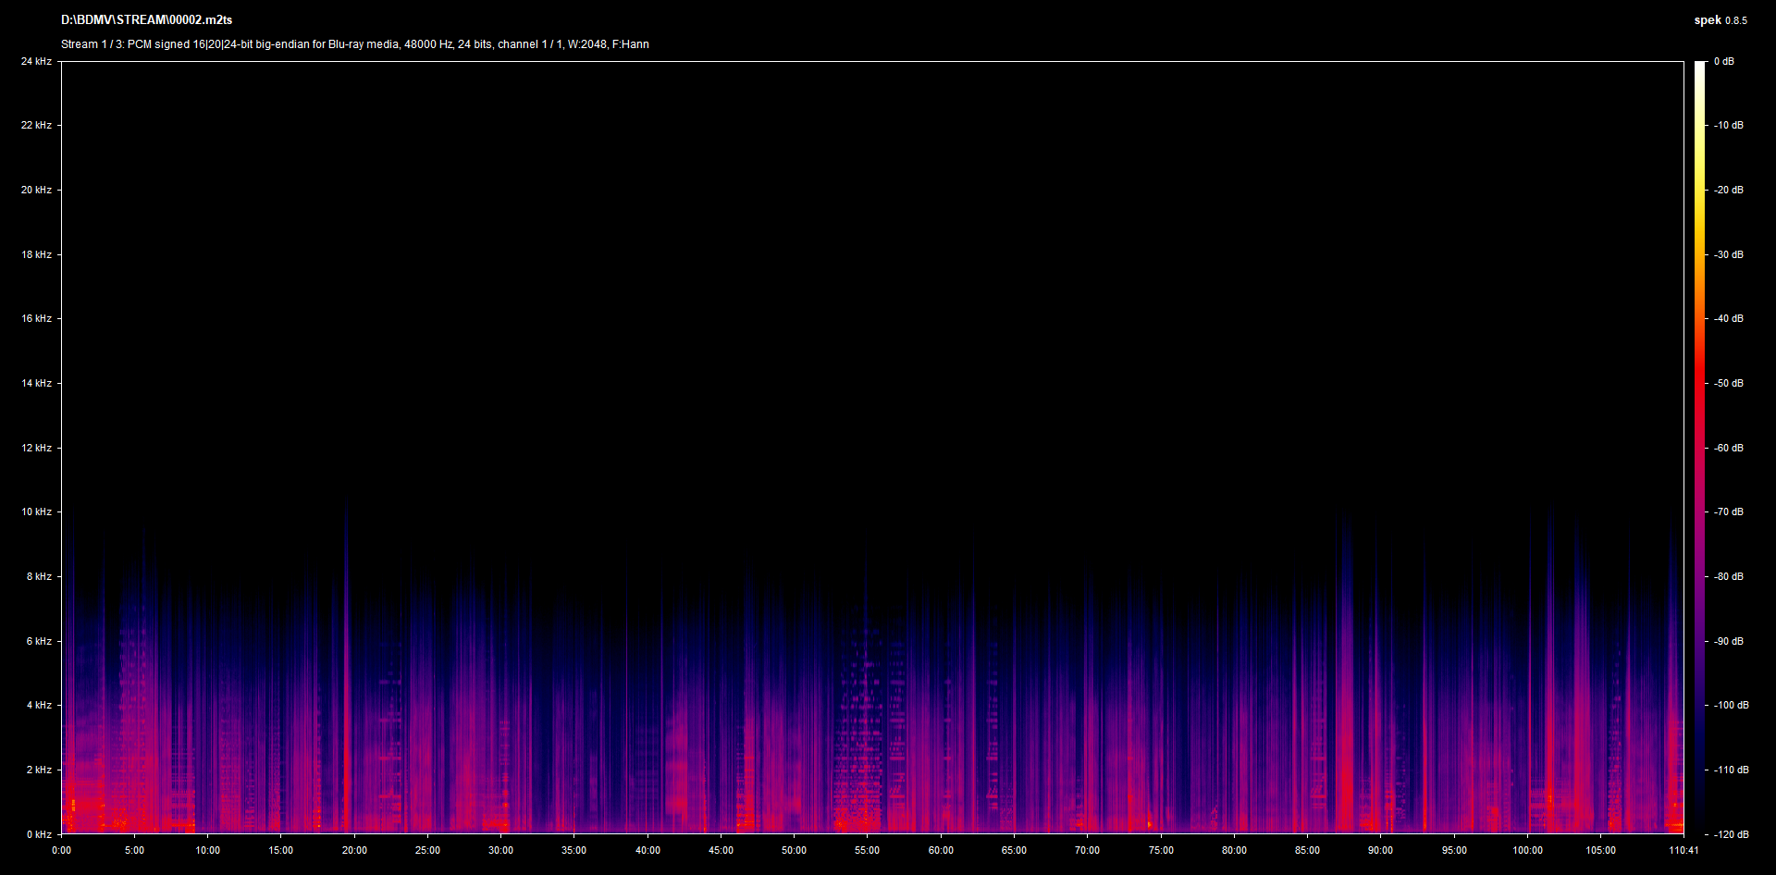1776x875 pixels.
Task: Click the 24 kHz frequency axis label
Action: pos(36,61)
